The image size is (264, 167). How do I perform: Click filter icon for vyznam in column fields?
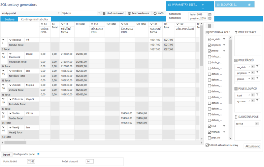coord(257,101)
